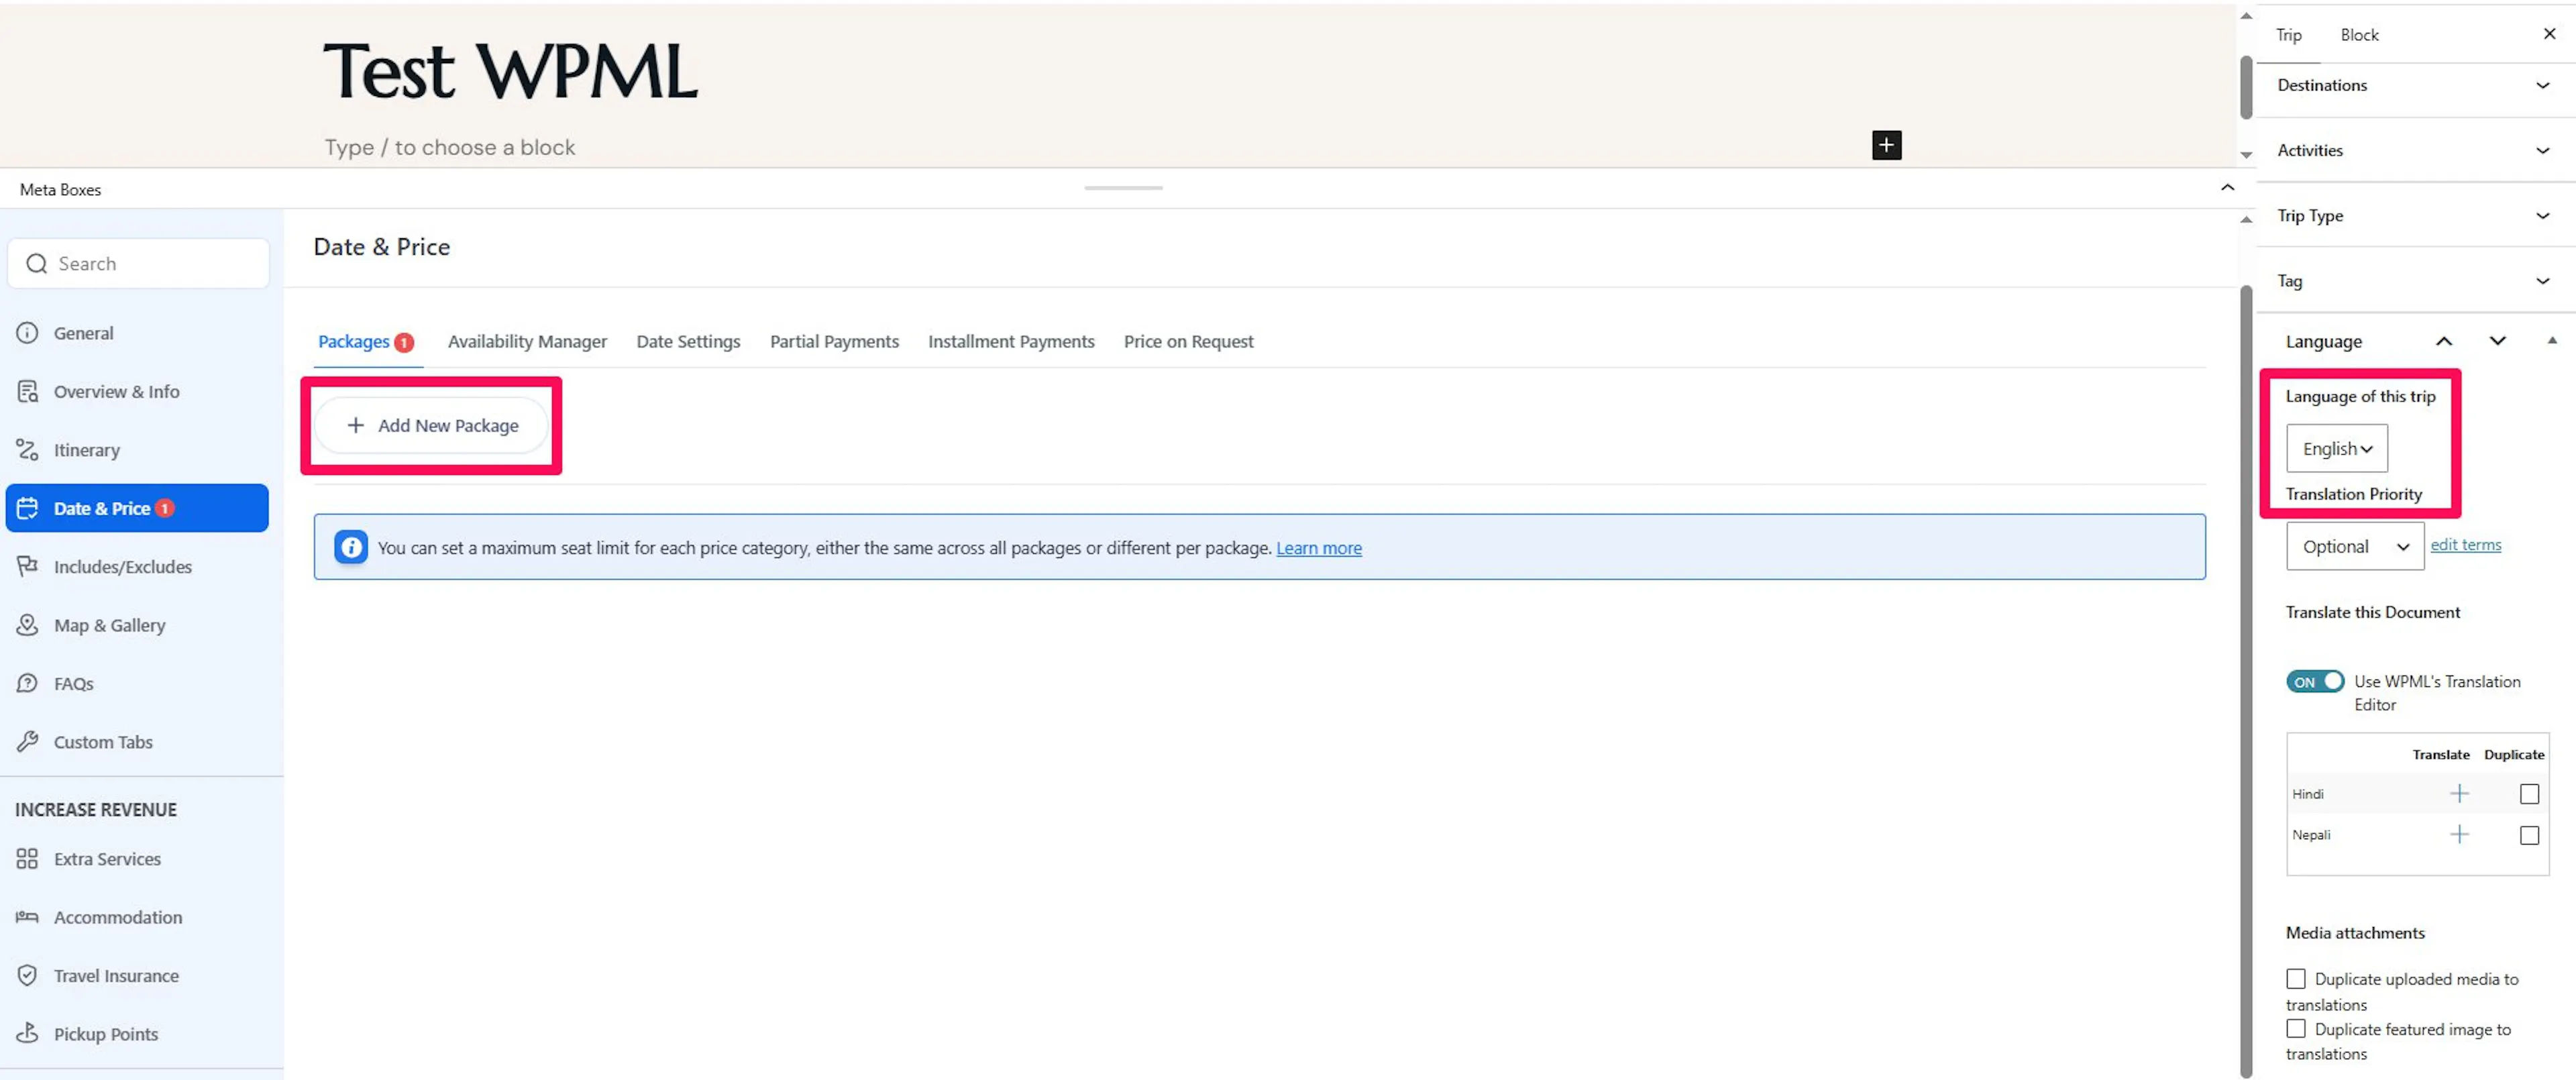Viewport: 2576px width, 1080px height.
Task: Click the Map & Gallery pin icon
Action: click(27, 625)
